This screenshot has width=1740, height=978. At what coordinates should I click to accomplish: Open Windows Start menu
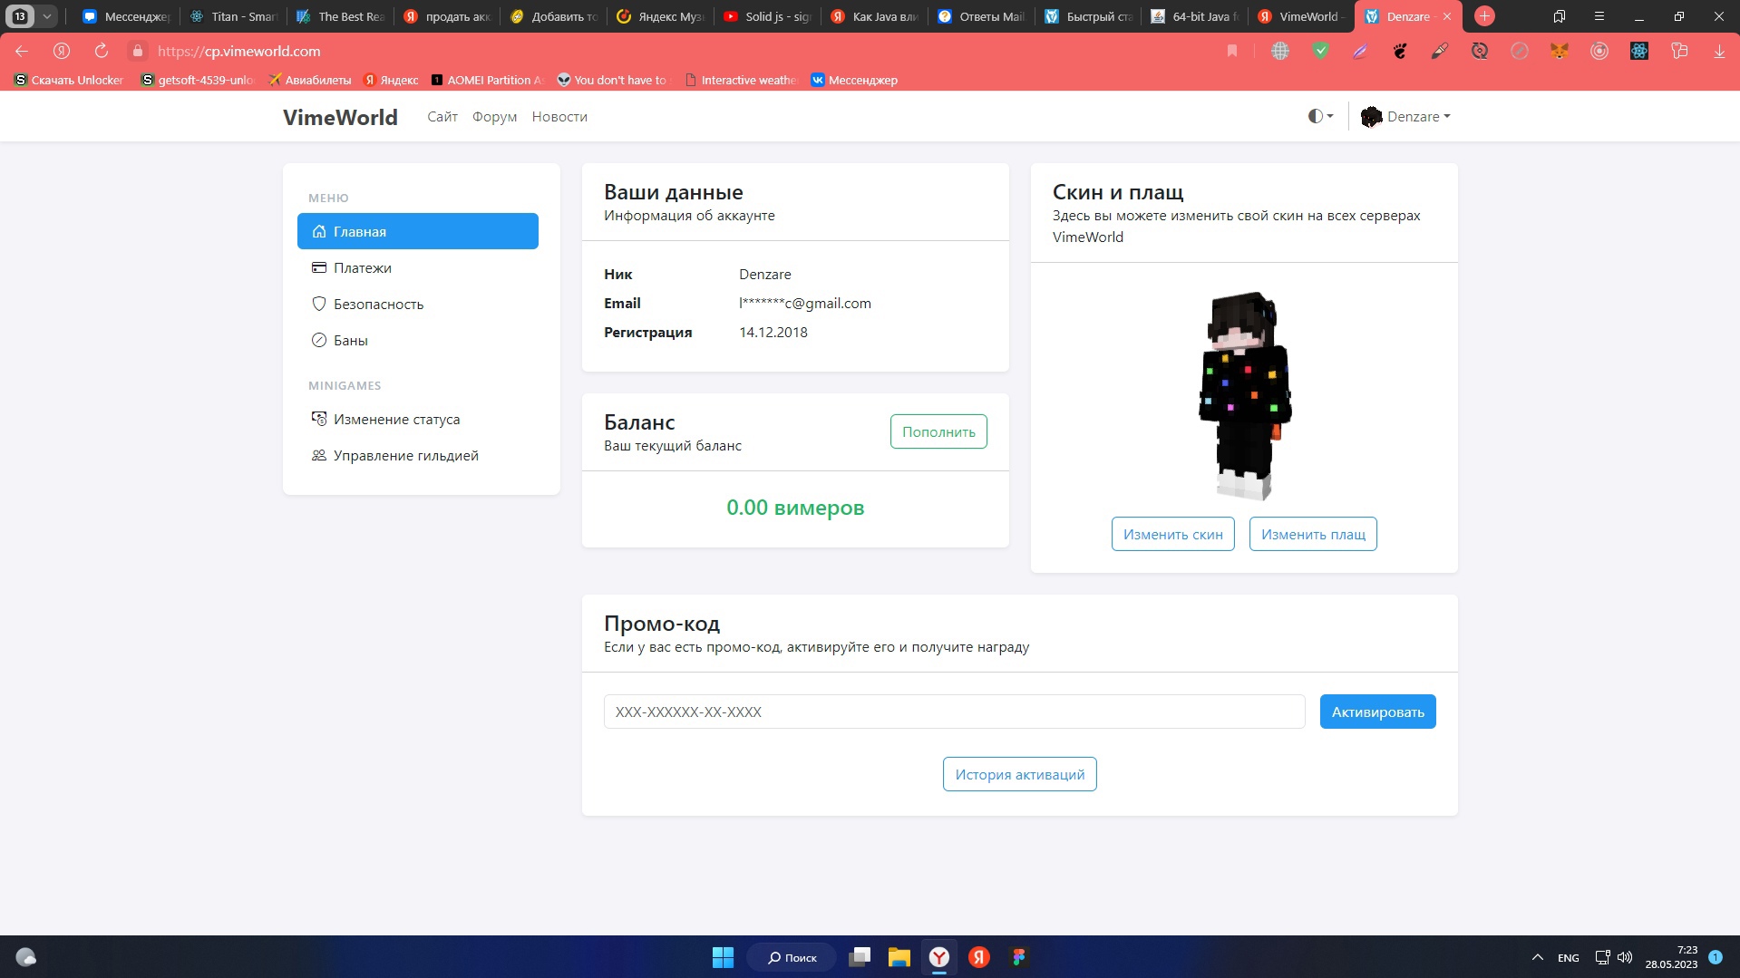pyautogui.click(x=723, y=957)
